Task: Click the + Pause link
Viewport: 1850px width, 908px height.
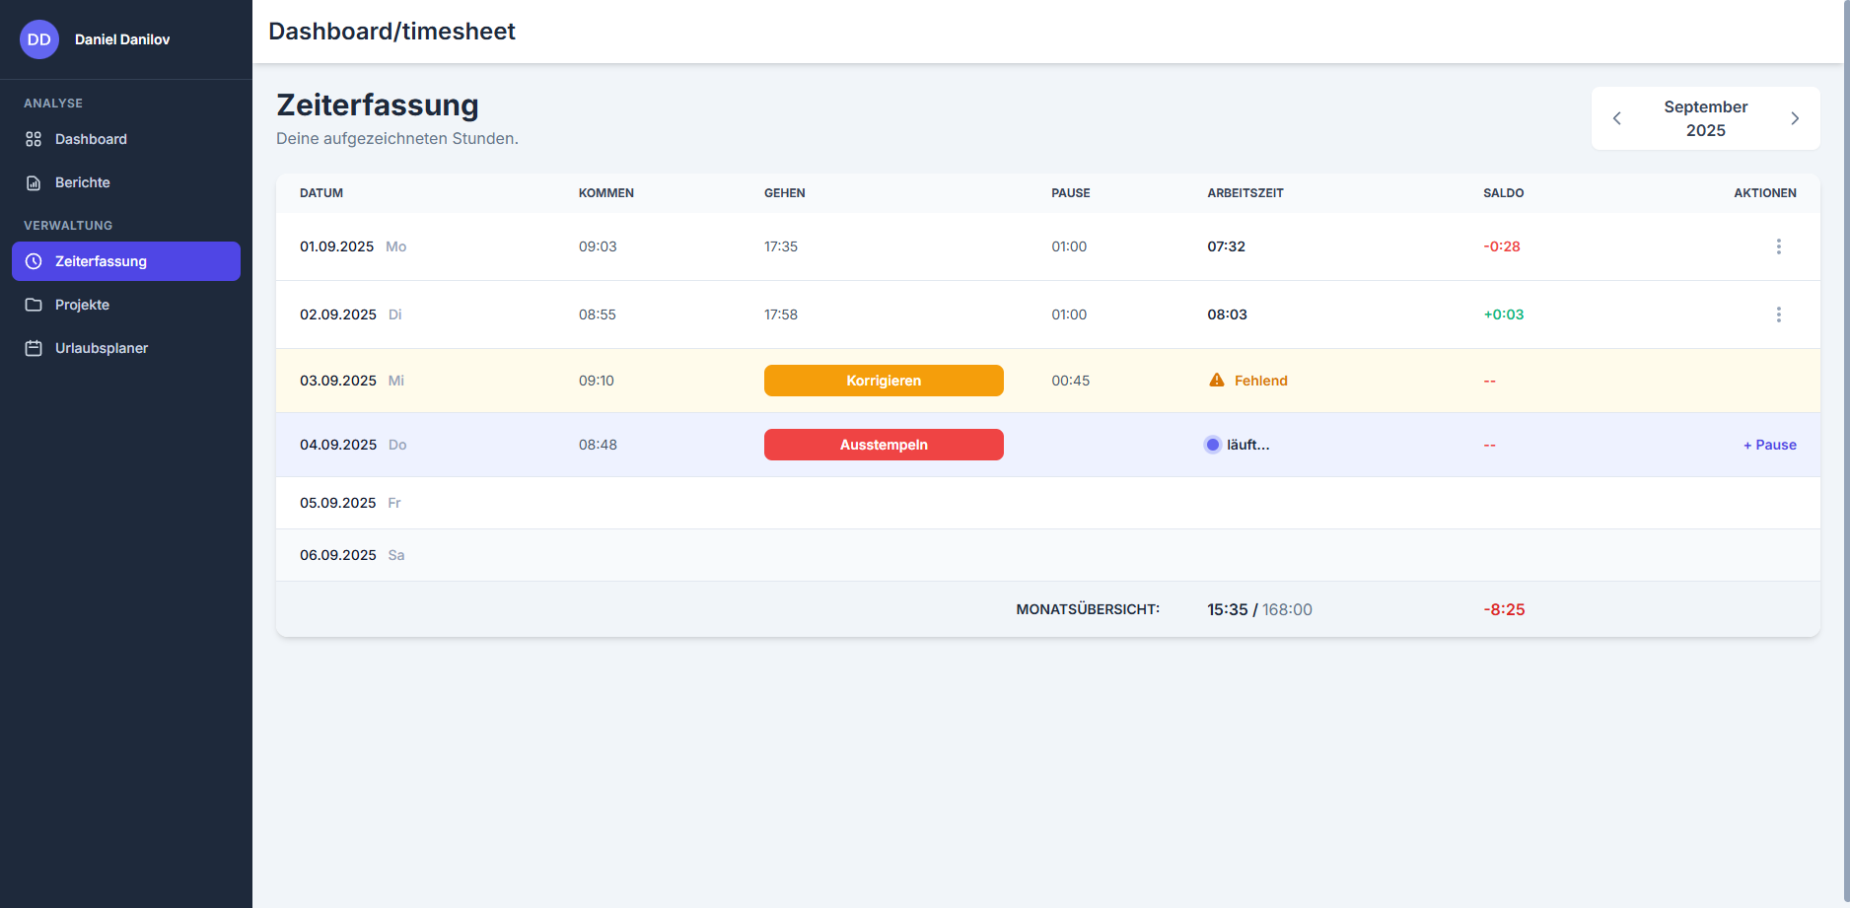Action: tap(1769, 445)
